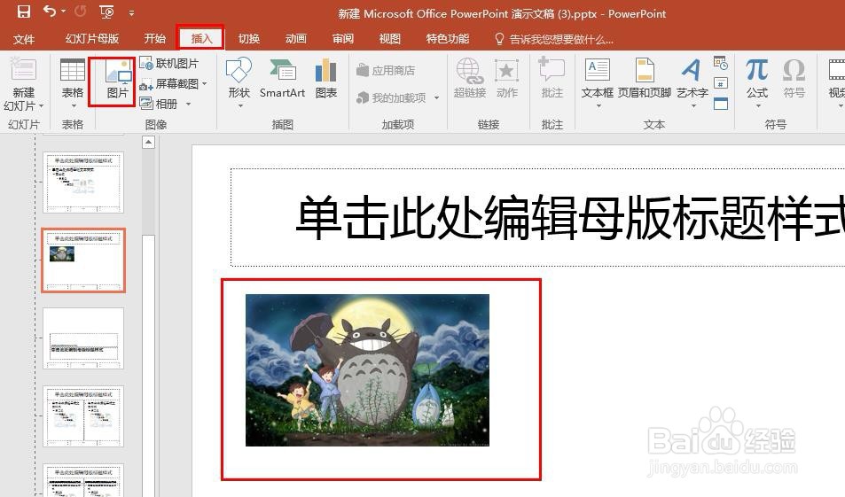Switch to the 开始 tab

pyautogui.click(x=154, y=39)
